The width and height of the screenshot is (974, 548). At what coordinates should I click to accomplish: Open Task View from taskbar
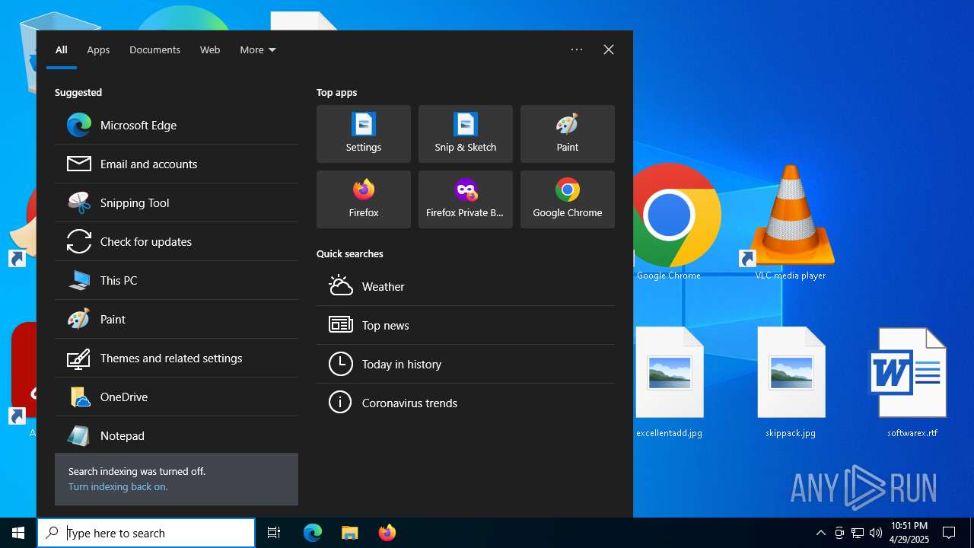point(274,533)
